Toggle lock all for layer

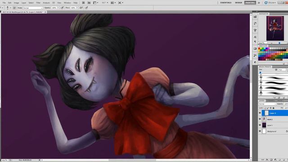click(x=273, y=108)
